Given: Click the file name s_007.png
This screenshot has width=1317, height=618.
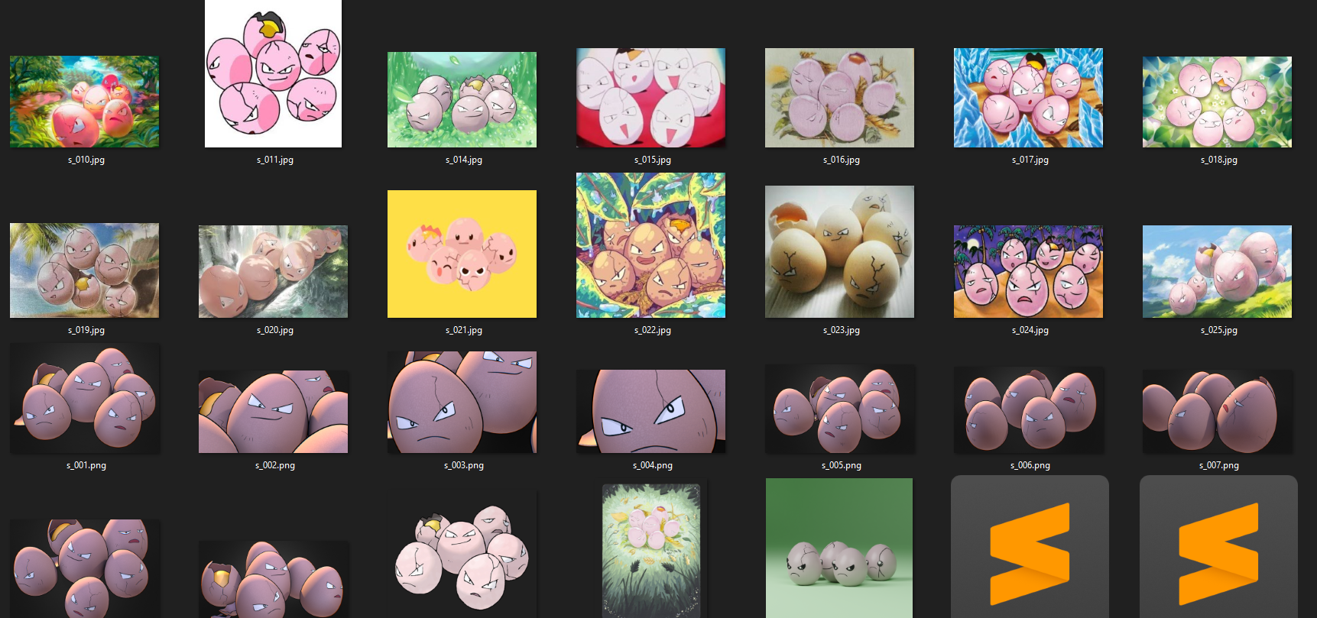Looking at the screenshot, I should (1219, 465).
